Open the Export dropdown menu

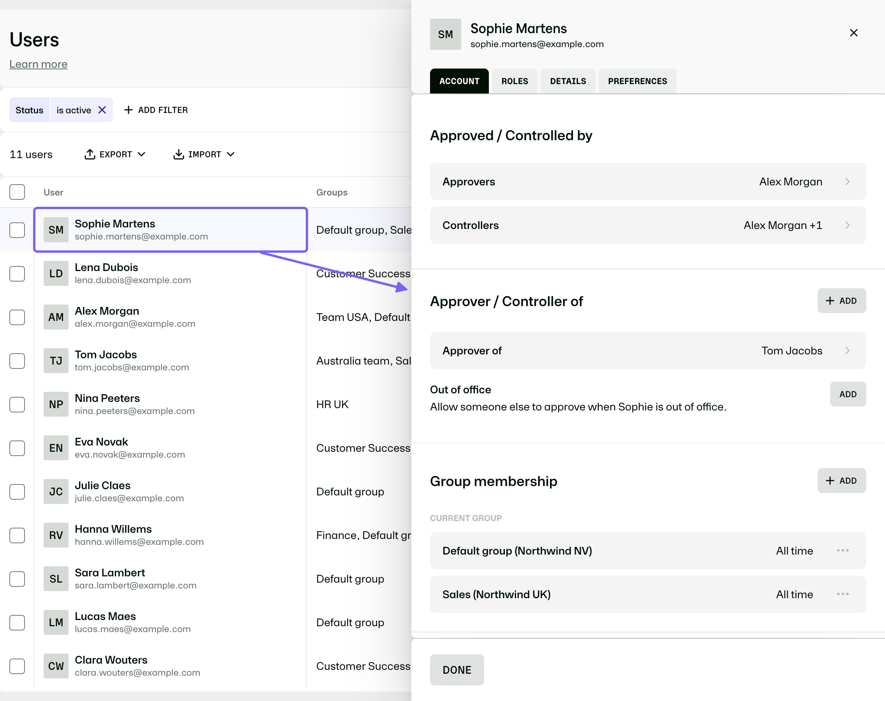click(x=115, y=154)
